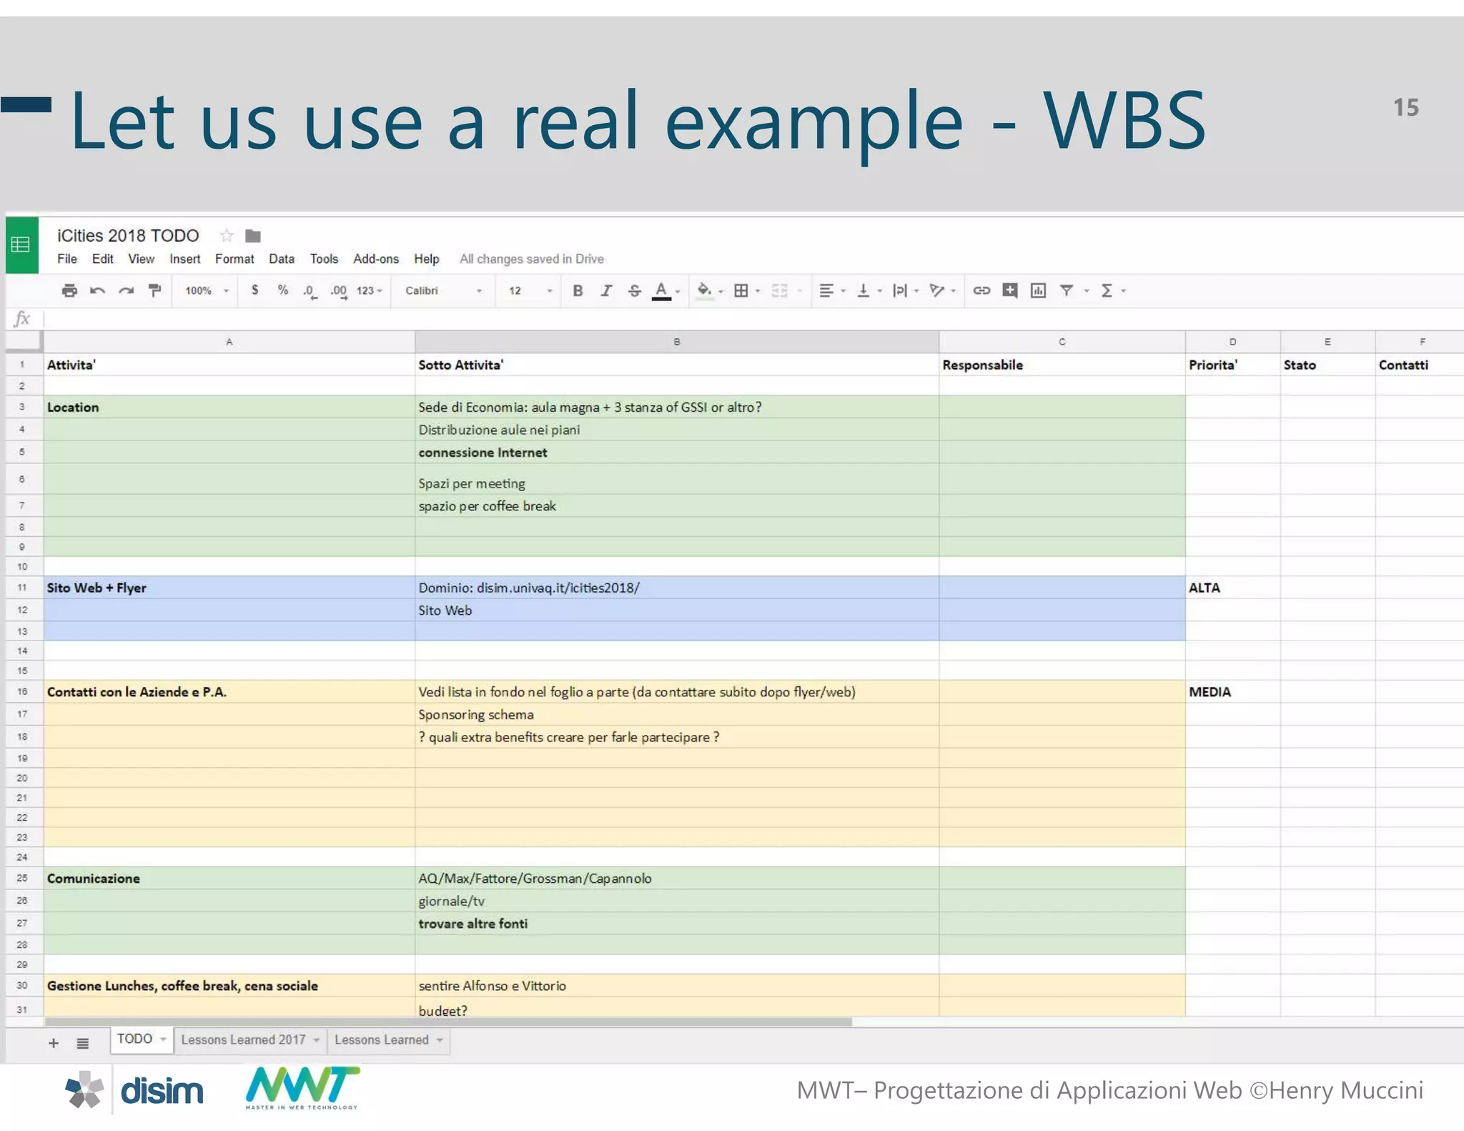Open the functions sigma menu

click(1107, 290)
